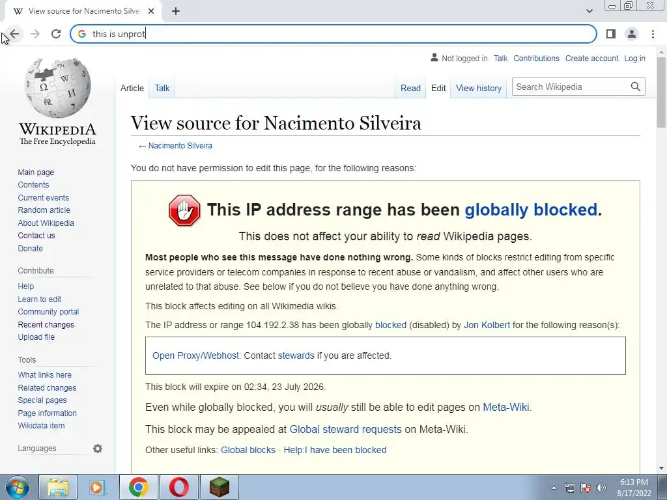Image resolution: width=667 pixels, height=500 pixels.
Task: Switch to the Talk page tab
Action: [x=162, y=88]
